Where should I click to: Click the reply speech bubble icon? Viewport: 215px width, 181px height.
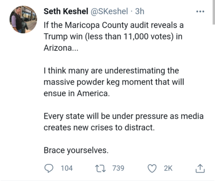pyautogui.click(x=49, y=168)
